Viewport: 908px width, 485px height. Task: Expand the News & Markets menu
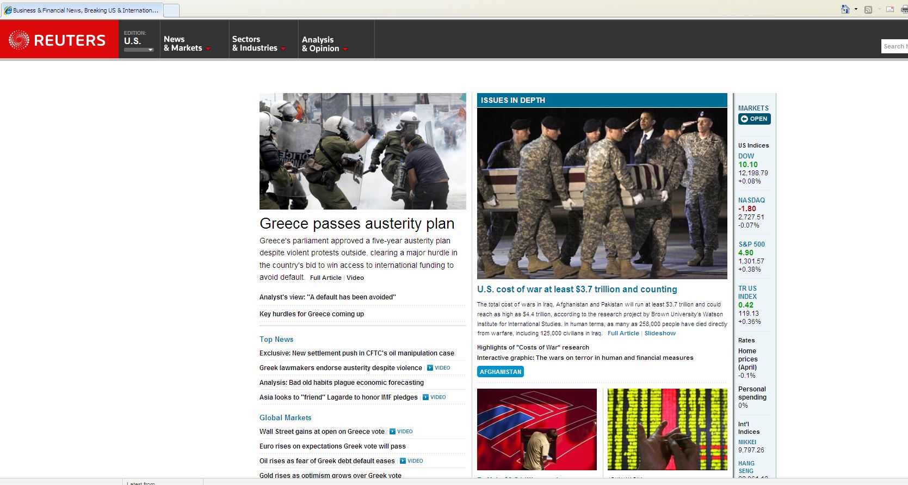pos(187,44)
